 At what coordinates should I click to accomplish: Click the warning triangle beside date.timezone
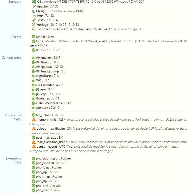(34, 147)
